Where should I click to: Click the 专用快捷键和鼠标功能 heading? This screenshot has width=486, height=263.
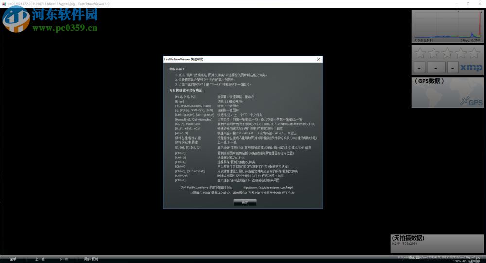click(186, 90)
